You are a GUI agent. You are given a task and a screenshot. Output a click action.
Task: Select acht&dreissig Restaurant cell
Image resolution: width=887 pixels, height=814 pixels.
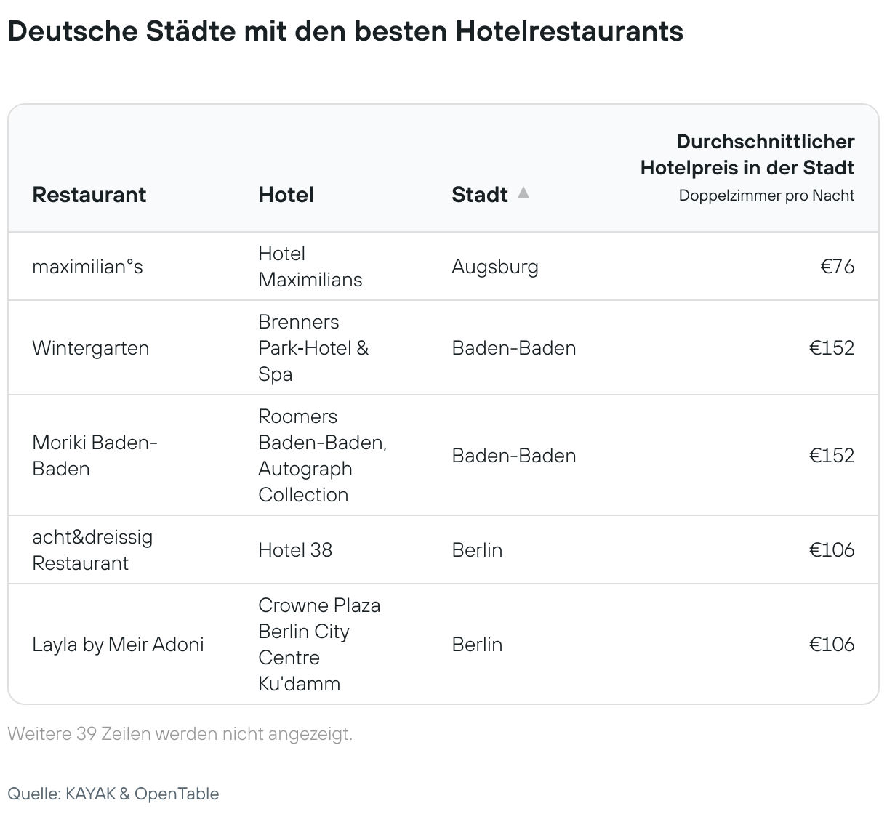point(92,550)
